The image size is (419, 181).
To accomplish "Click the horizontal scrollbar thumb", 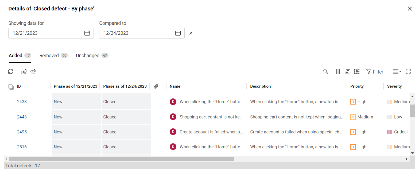I will click(122, 159).
